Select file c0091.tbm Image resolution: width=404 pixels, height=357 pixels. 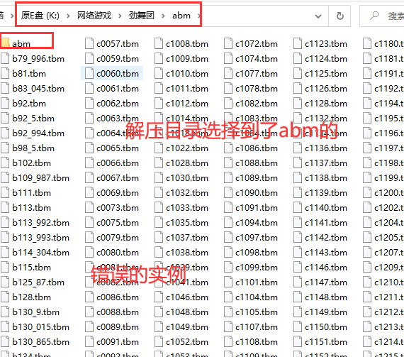(112, 342)
